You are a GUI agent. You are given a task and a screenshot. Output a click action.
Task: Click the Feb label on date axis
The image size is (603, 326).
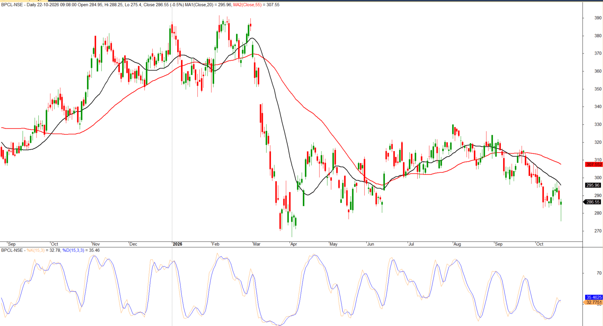[x=216, y=244]
